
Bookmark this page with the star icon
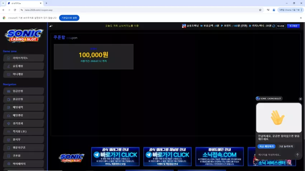[x=260, y=10]
